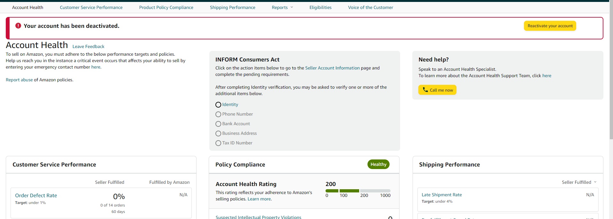Select the Business Address radio option
The width and height of the screenshot is (613, 219).
coord(218,134)
